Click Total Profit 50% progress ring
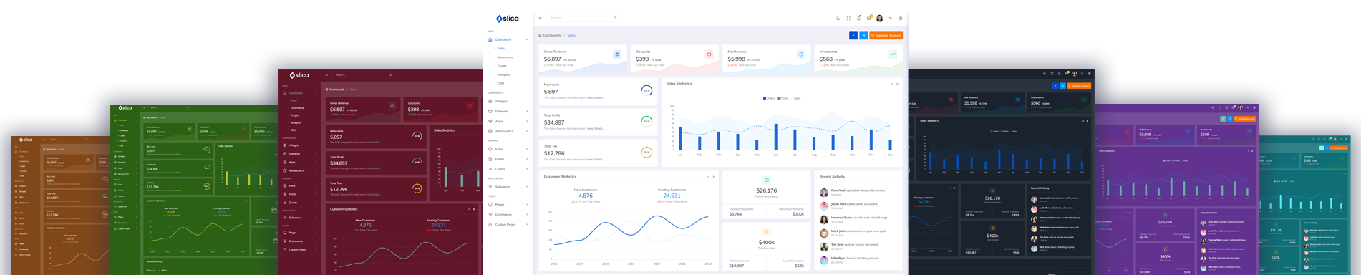 pos(646,121)
